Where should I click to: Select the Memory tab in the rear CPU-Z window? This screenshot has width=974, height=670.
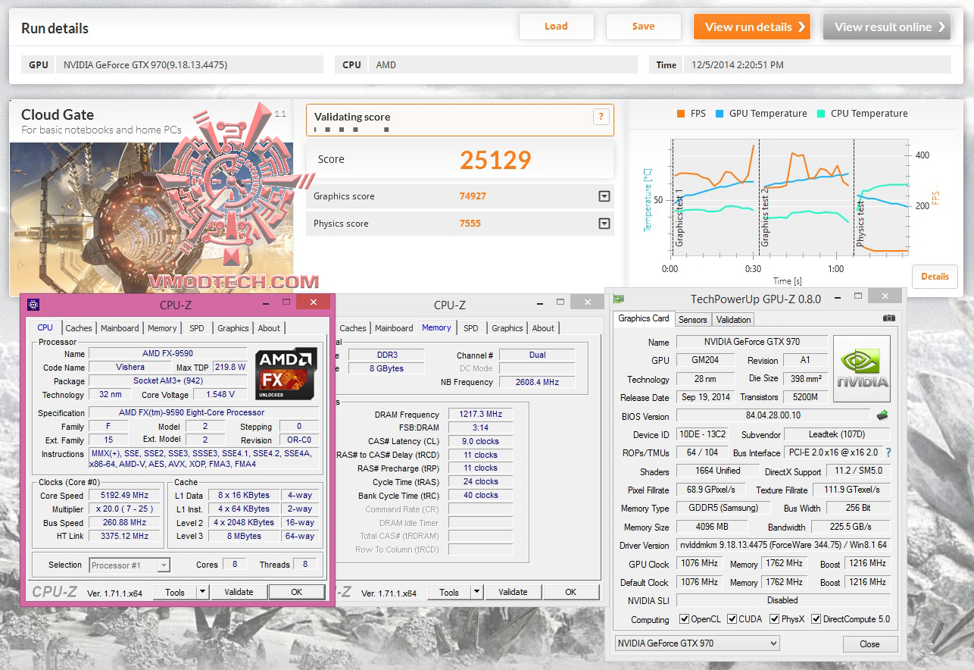tap(436, 327)
